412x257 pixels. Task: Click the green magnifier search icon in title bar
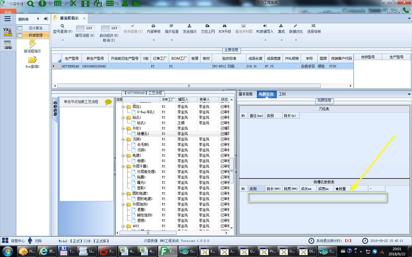(31, 4)
